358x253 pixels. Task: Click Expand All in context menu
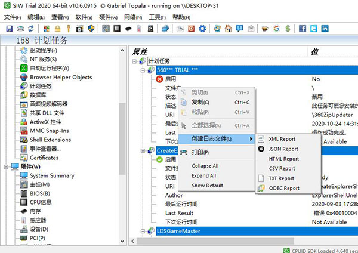[x=217, y=175]
